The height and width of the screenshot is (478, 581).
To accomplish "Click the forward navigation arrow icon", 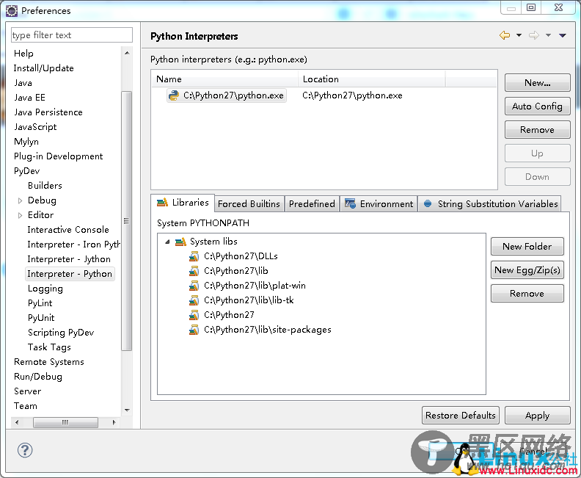I will point(533,35).
